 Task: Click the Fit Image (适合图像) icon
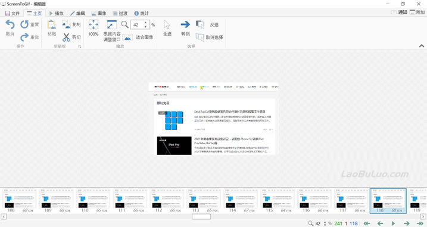tap(127, 38)
